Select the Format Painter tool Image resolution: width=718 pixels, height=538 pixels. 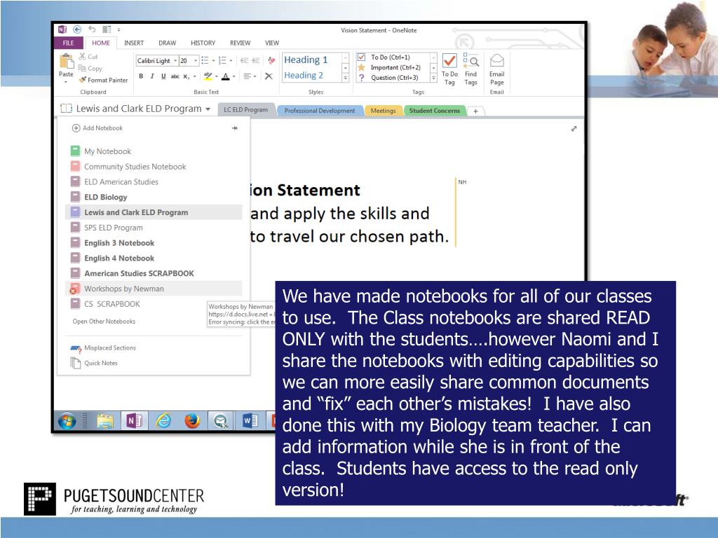(x=103, y=80)
